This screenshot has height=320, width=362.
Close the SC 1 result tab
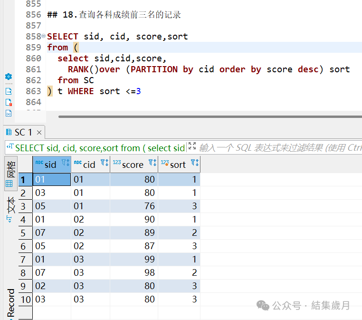pos(39,132)
